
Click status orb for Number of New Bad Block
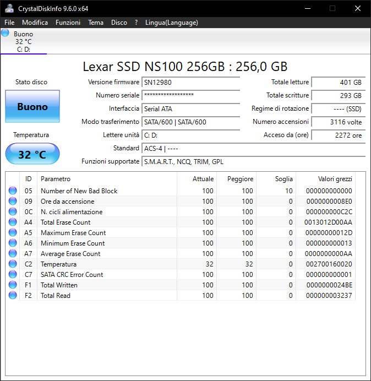[x=13, y=190]
